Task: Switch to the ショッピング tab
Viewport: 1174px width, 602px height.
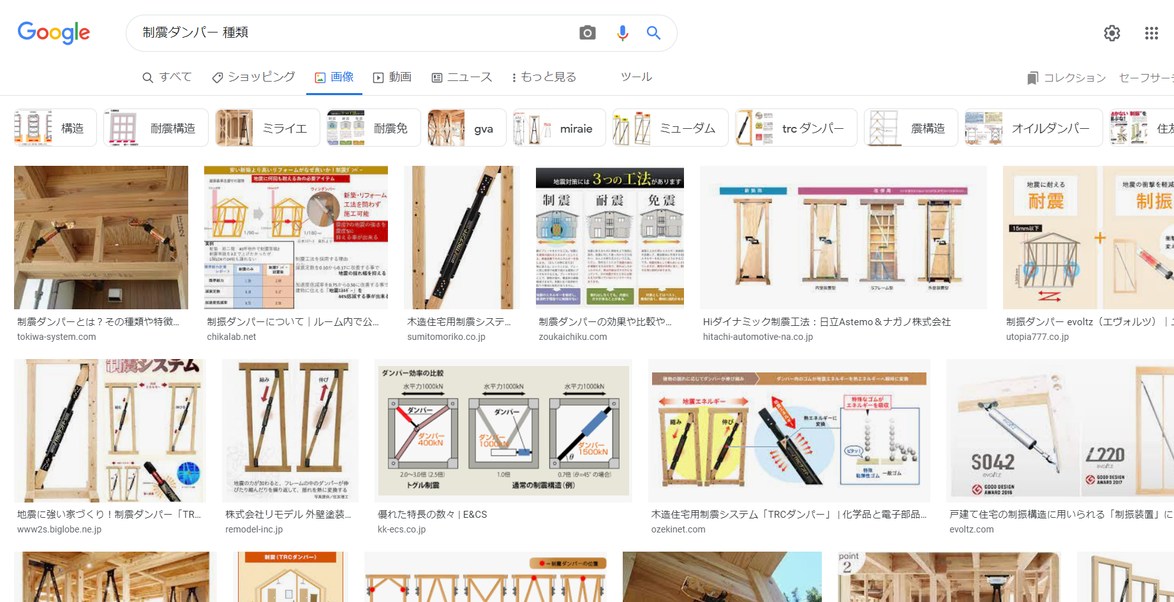Action: coord(253,77)
